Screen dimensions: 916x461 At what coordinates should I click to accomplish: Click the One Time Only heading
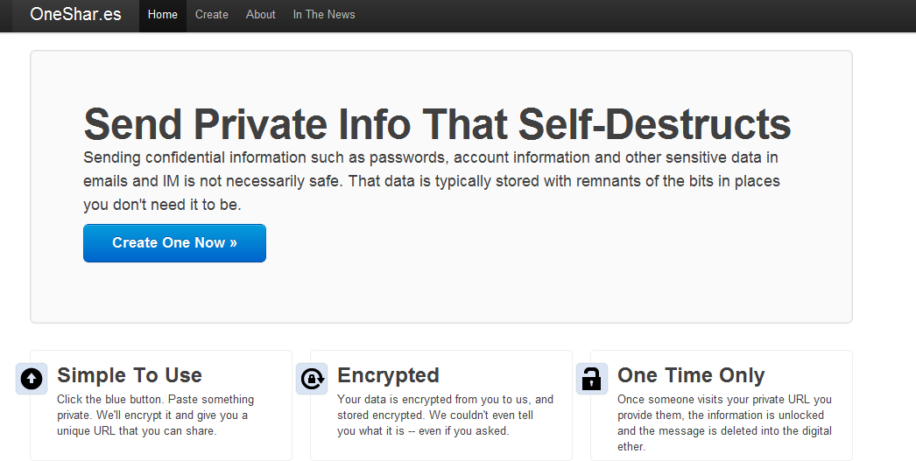[x=691, y=375]
